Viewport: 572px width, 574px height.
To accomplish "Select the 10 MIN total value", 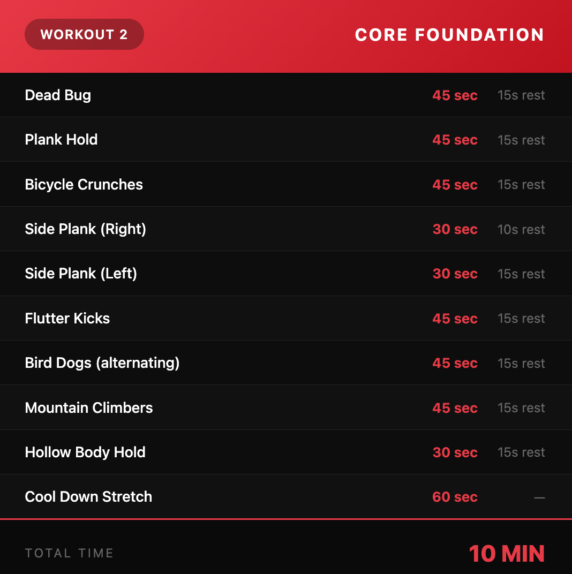I will [507, 554].
